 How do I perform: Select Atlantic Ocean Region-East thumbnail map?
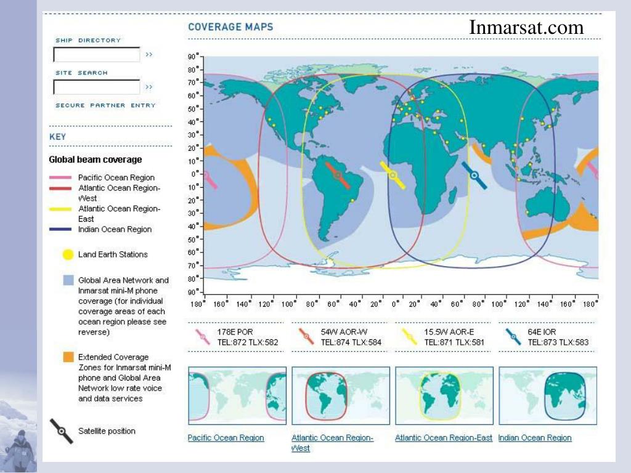444,395
